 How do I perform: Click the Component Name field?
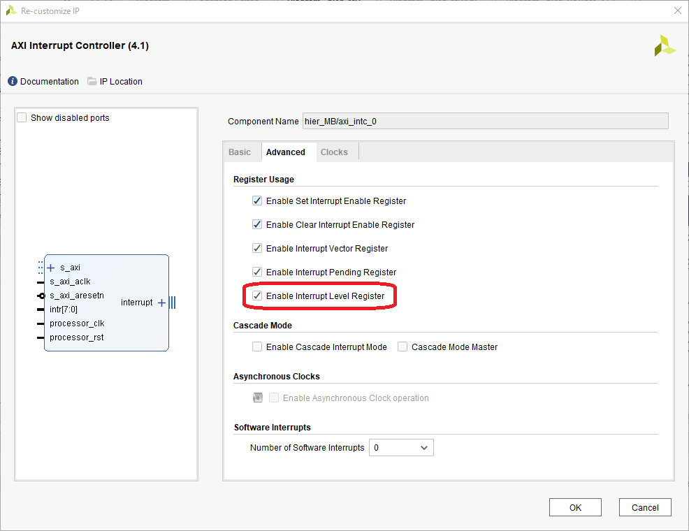[x=486, y=121]
